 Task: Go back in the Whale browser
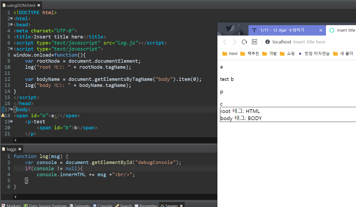(225, 42)
